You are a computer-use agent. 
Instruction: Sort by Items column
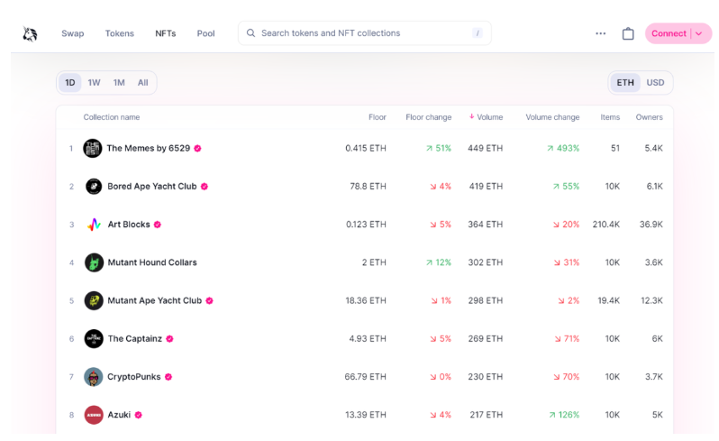click(x=610, y=117)
